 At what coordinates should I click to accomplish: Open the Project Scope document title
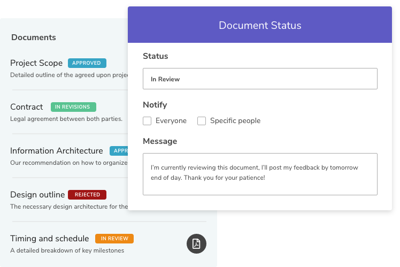36,63
